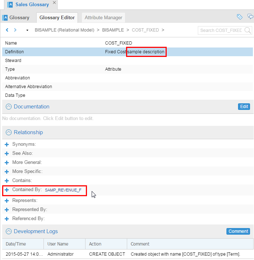Image resolution: width=254 pixels, height=260 pixels.
Task: Close the Sales Glossary tab
Action: 54,3
